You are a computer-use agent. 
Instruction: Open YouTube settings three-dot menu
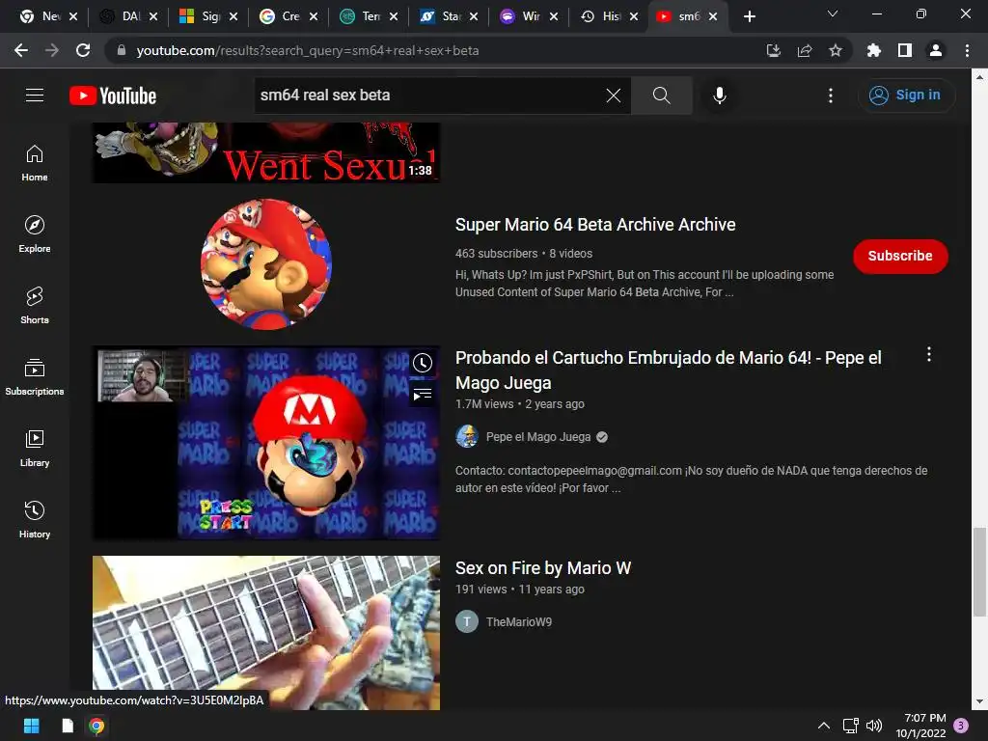[831, 96]
